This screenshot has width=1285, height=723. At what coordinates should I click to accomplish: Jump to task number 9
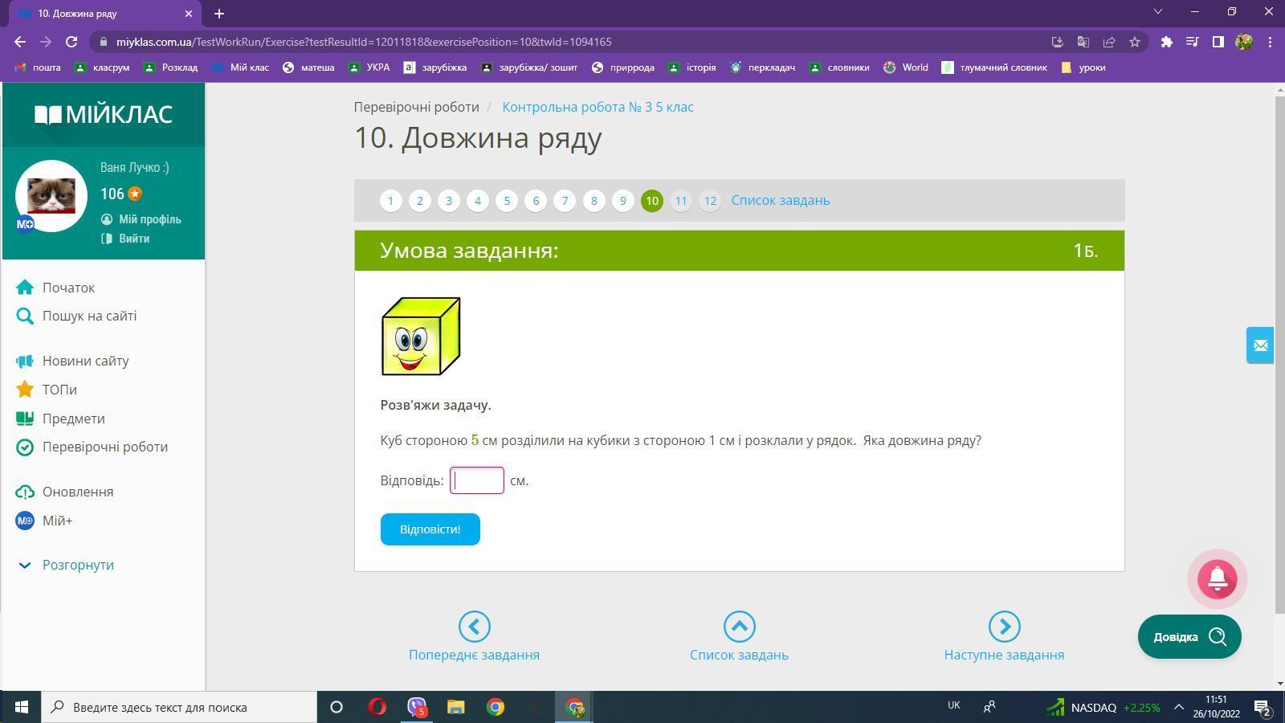click(x=622, y=201)
